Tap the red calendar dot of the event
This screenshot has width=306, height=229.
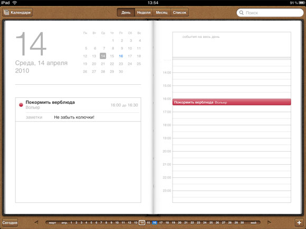click(x=21, y=105)
